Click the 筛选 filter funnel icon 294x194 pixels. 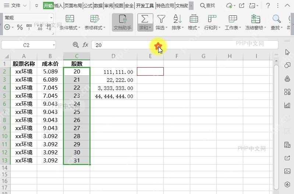click(161, 19)
